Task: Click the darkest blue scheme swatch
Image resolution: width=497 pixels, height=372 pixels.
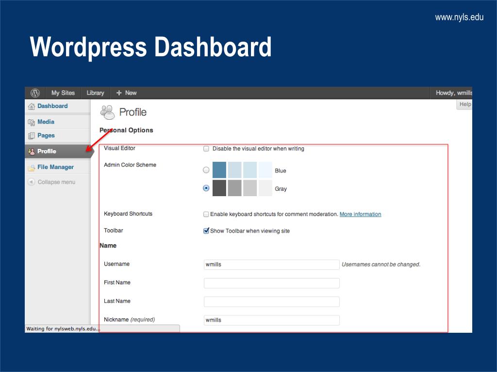Action: [x=219, y=170]
